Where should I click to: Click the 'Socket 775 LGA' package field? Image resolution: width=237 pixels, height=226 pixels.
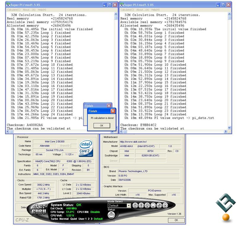(55, 150)
